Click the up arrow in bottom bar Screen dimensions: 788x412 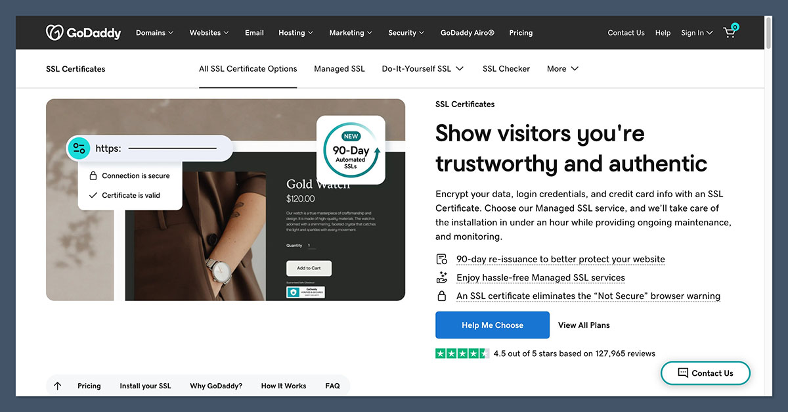click(x=57, y=386)
